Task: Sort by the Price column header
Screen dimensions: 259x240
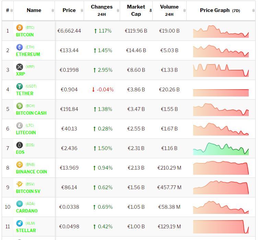Action: 69,10
